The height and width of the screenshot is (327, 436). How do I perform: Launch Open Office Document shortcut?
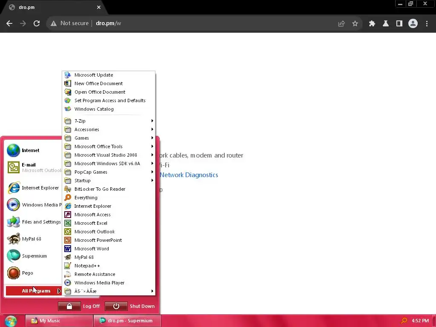109,92
